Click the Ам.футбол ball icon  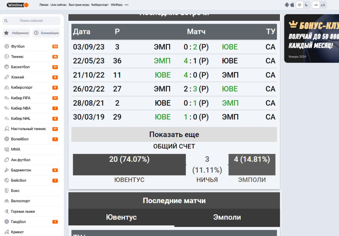[7, 160]
